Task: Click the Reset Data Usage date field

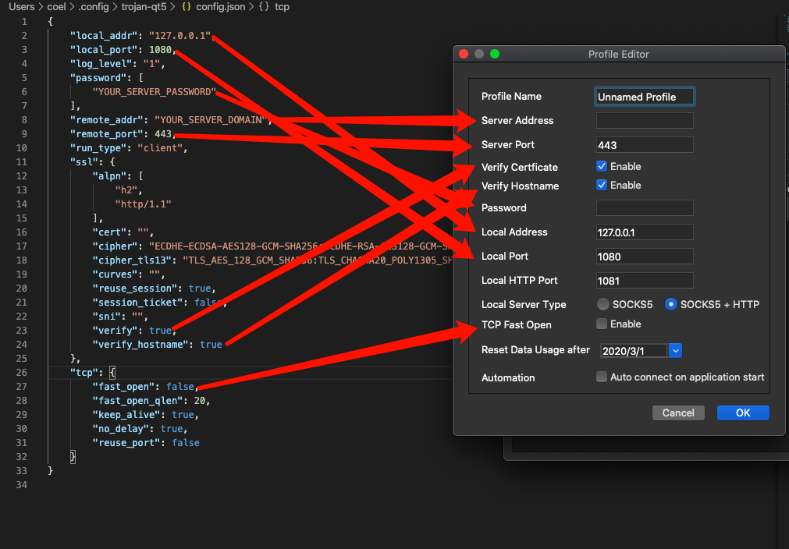Action: pos(634,351)
